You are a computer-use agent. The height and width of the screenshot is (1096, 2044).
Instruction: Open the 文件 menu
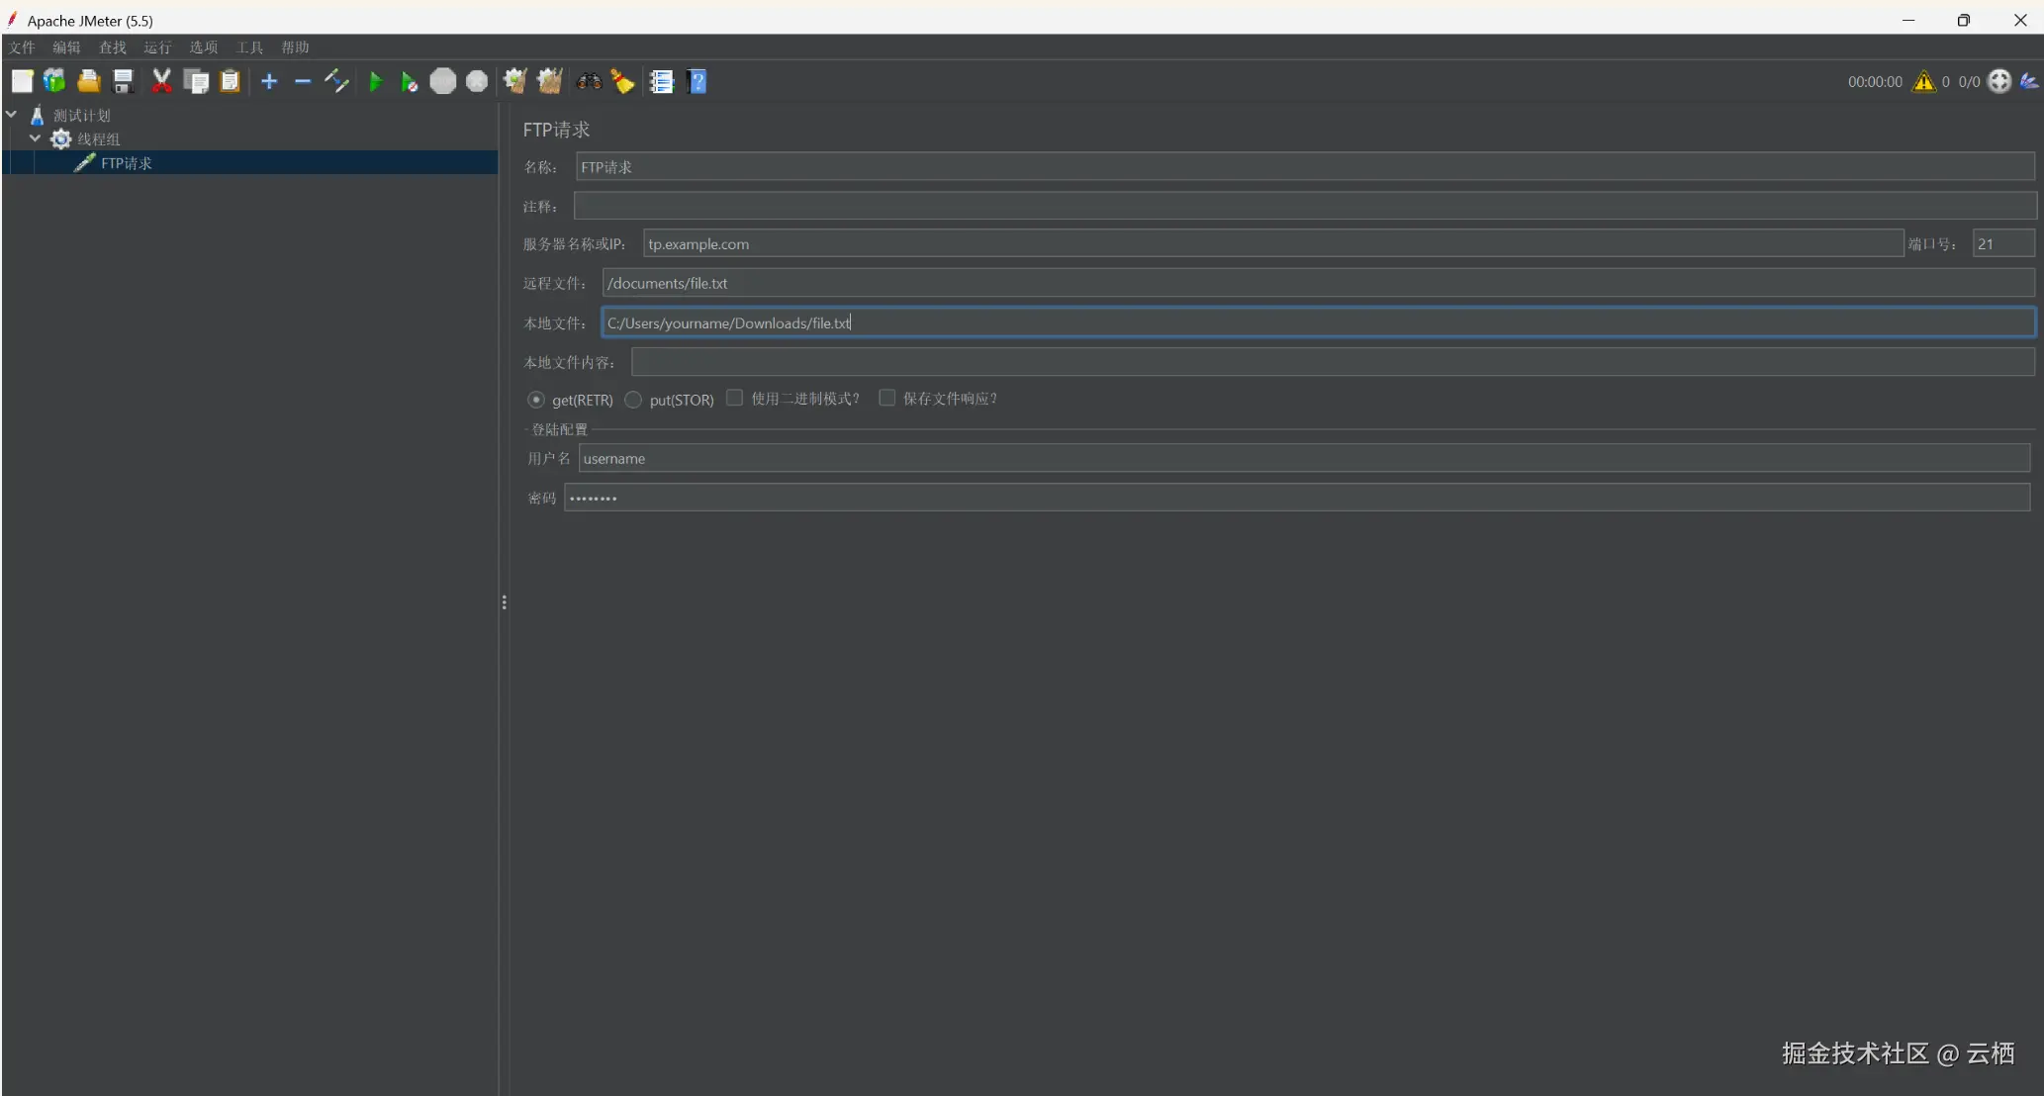[22, 47]
